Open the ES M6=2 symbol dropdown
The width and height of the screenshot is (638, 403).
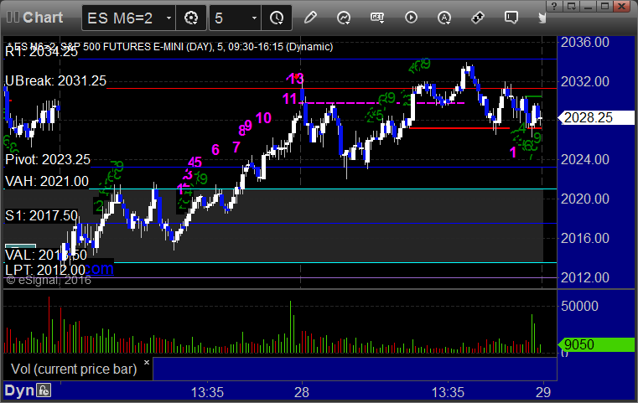point(169,18)
